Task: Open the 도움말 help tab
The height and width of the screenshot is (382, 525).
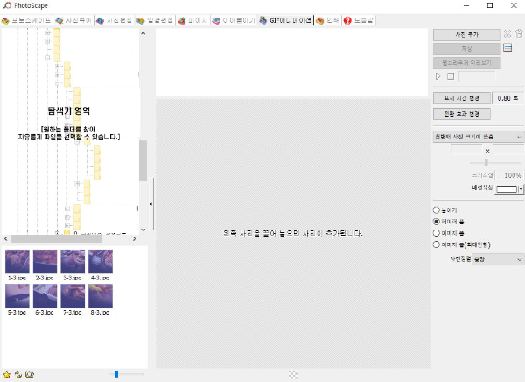Action: pyautogui.click(x=358, y=20)
